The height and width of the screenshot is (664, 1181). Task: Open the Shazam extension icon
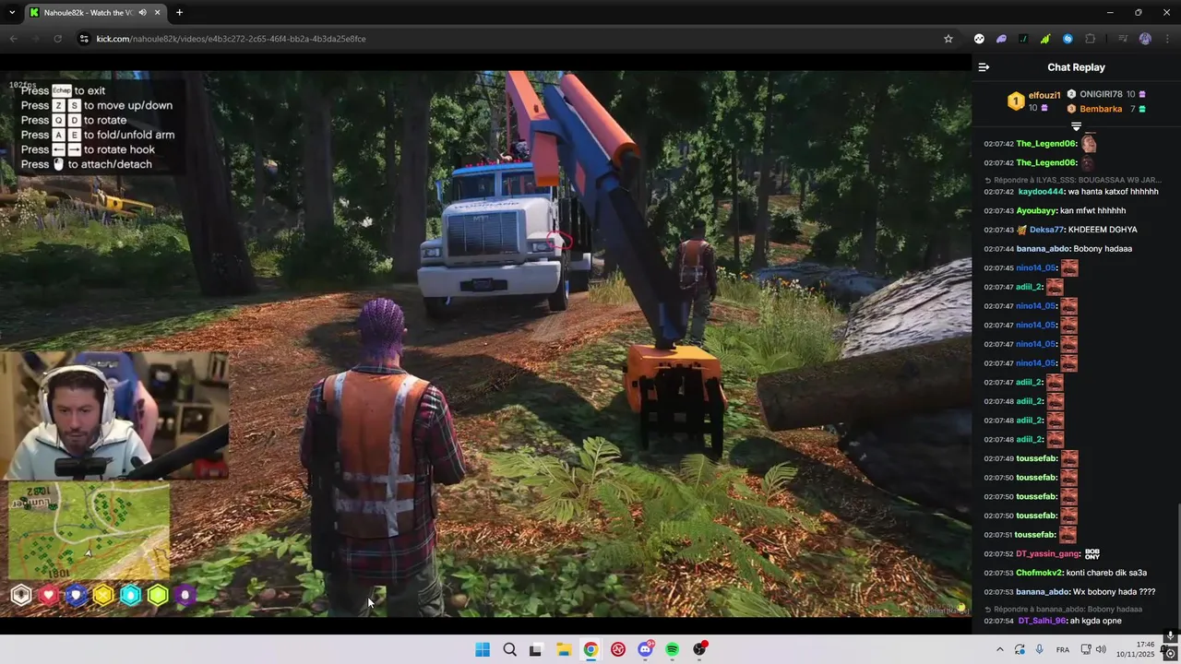coord(1068,39)
